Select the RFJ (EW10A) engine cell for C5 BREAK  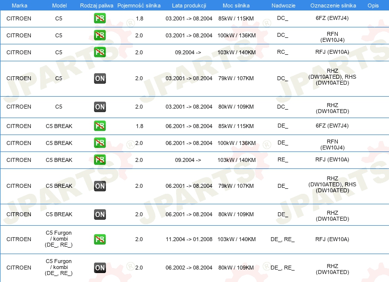point(332,159)
